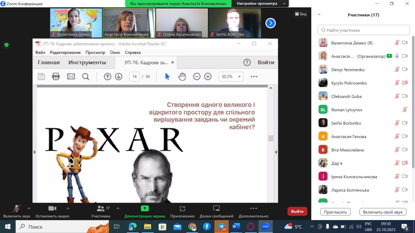Screen dimensions: 415x233
Task: Open the 30,5% zoom level dropdown
Action: tap(231, 77)
